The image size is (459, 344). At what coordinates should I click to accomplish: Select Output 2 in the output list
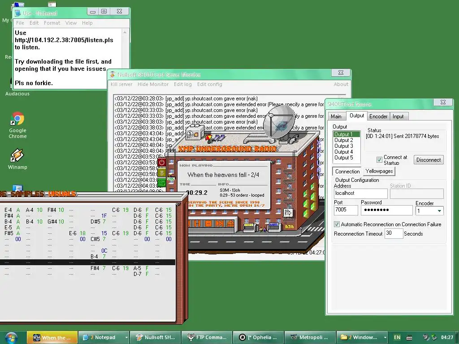click(346, 140)
